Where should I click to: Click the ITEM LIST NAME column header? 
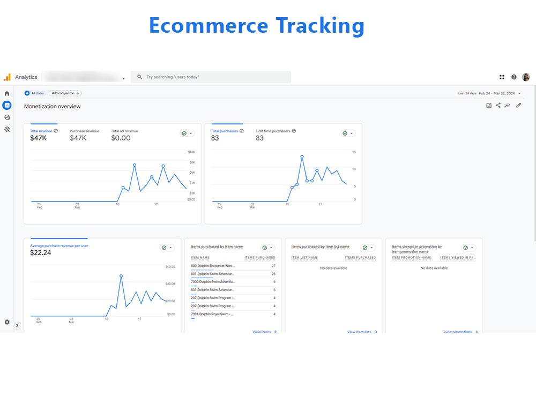click(304, 258)
